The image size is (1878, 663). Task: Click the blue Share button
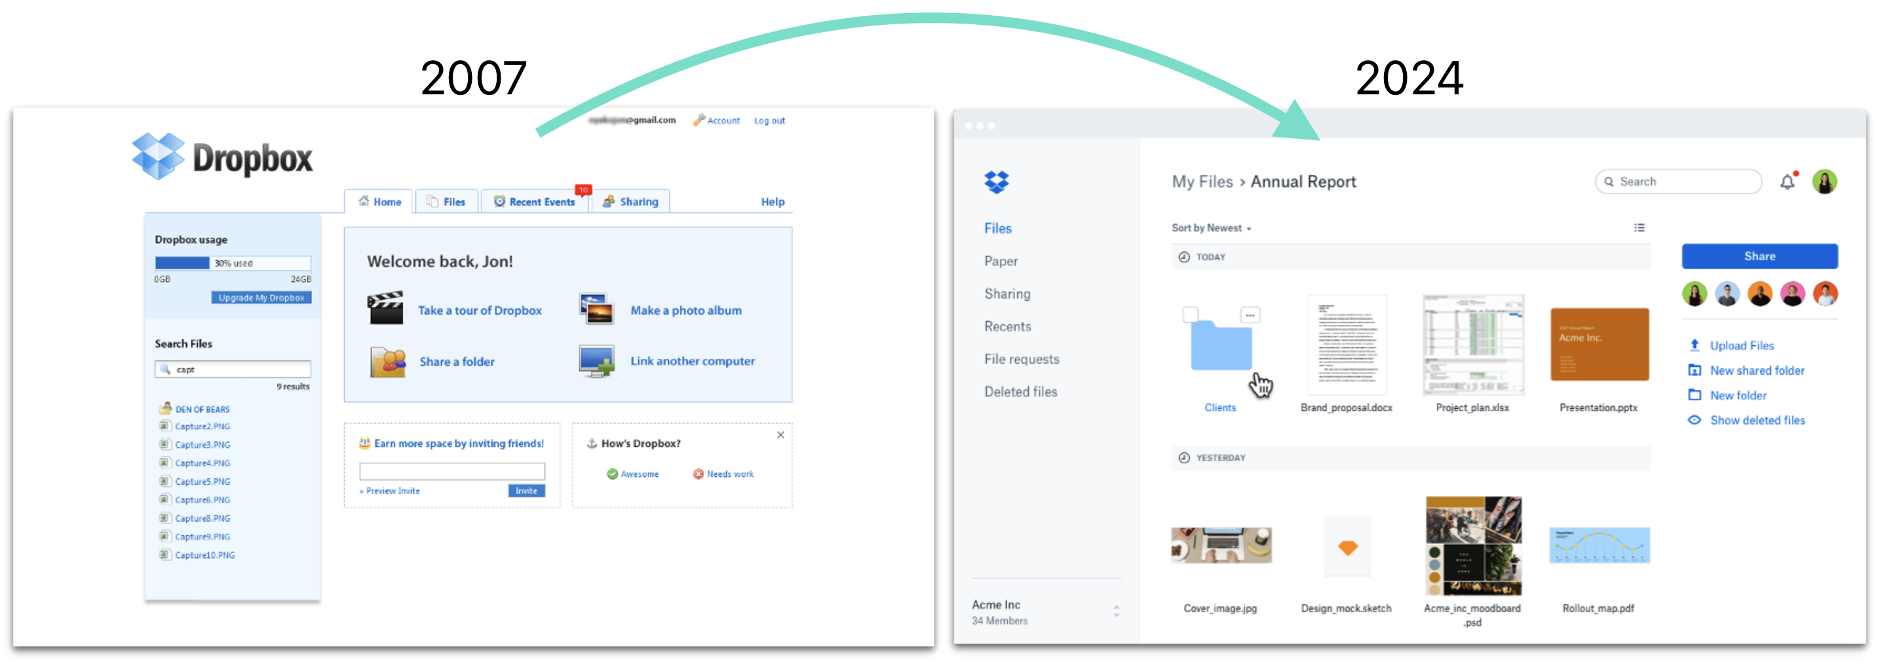pos(1759,256)
